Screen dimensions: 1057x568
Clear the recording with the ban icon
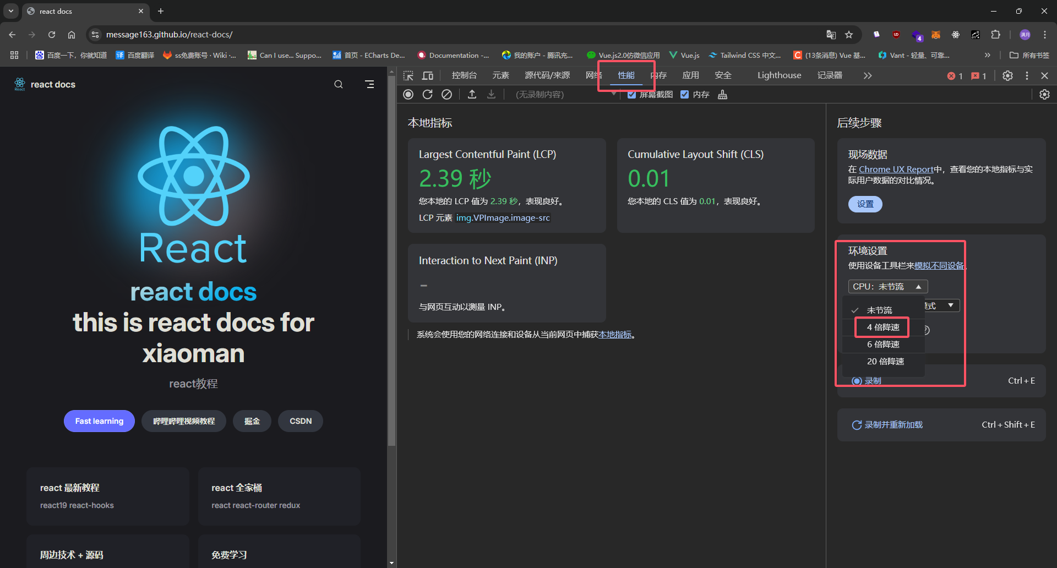pos(446,95)
